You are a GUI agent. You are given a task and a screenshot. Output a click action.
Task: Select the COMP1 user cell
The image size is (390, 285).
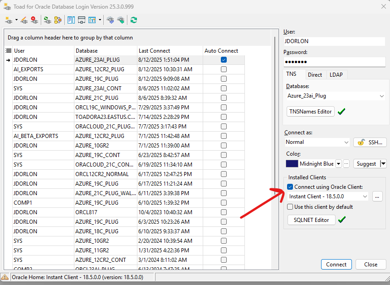[43, 202]
